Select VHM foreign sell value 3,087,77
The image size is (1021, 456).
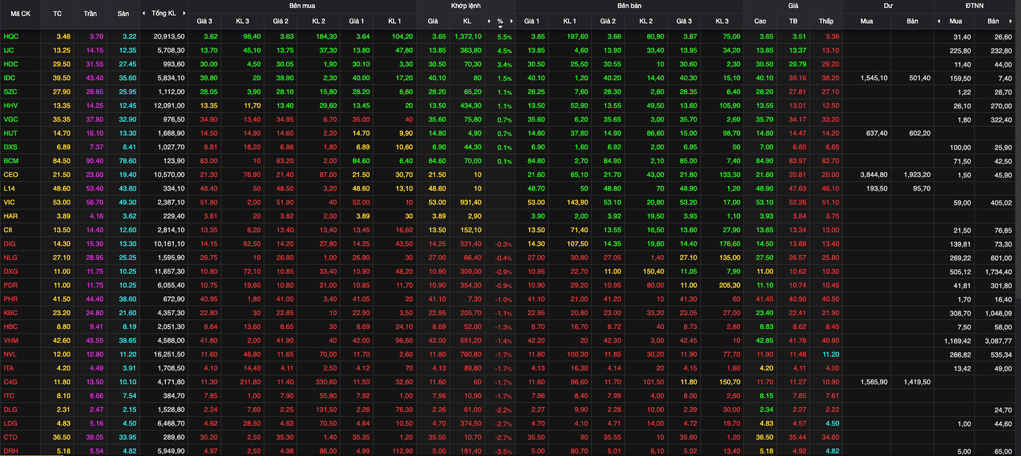998,341
